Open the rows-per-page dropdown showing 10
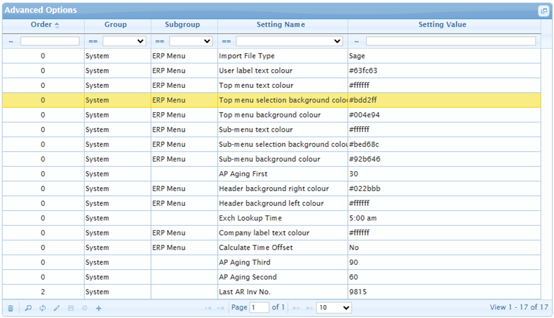Image resolution: width=554 pixels, height=318 pixels. click(334, 308)
